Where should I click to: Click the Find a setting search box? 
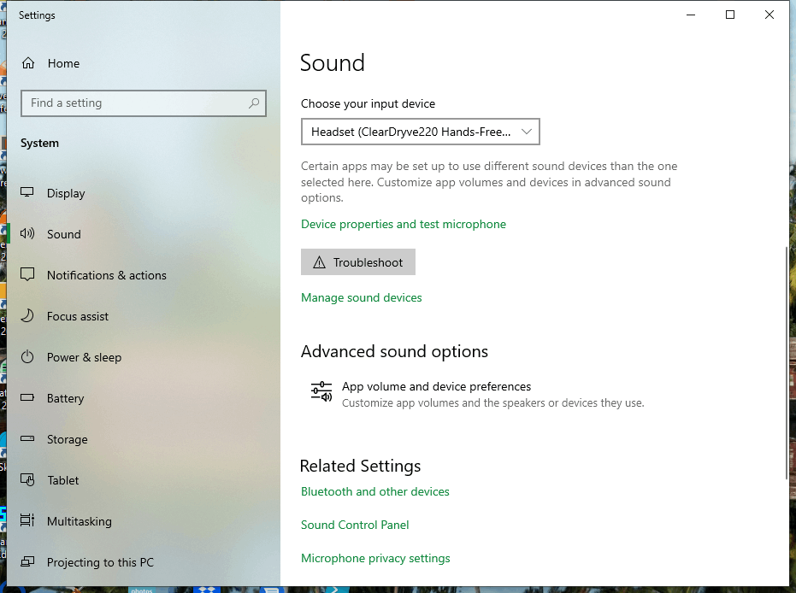click(144, 103)
